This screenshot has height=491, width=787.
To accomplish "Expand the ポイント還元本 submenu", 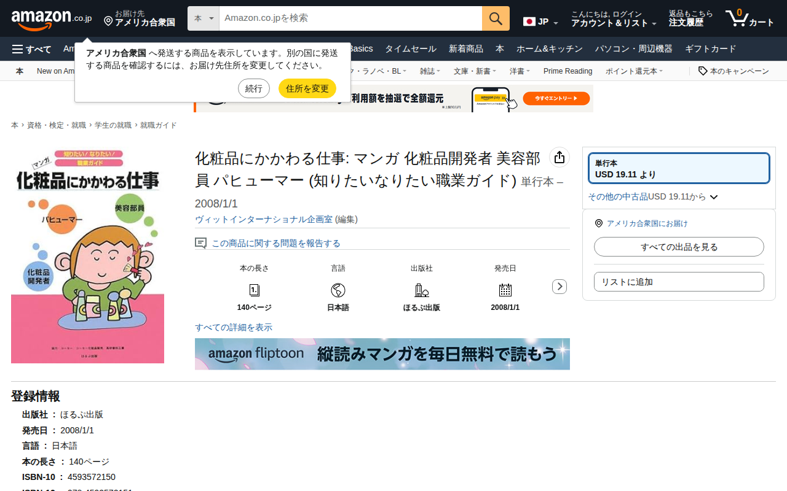I will [634, 71].
